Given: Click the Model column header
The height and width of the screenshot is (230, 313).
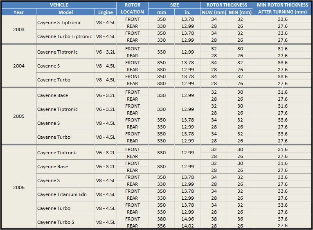Looking at the screenshot, I should (x=65, y=12).
